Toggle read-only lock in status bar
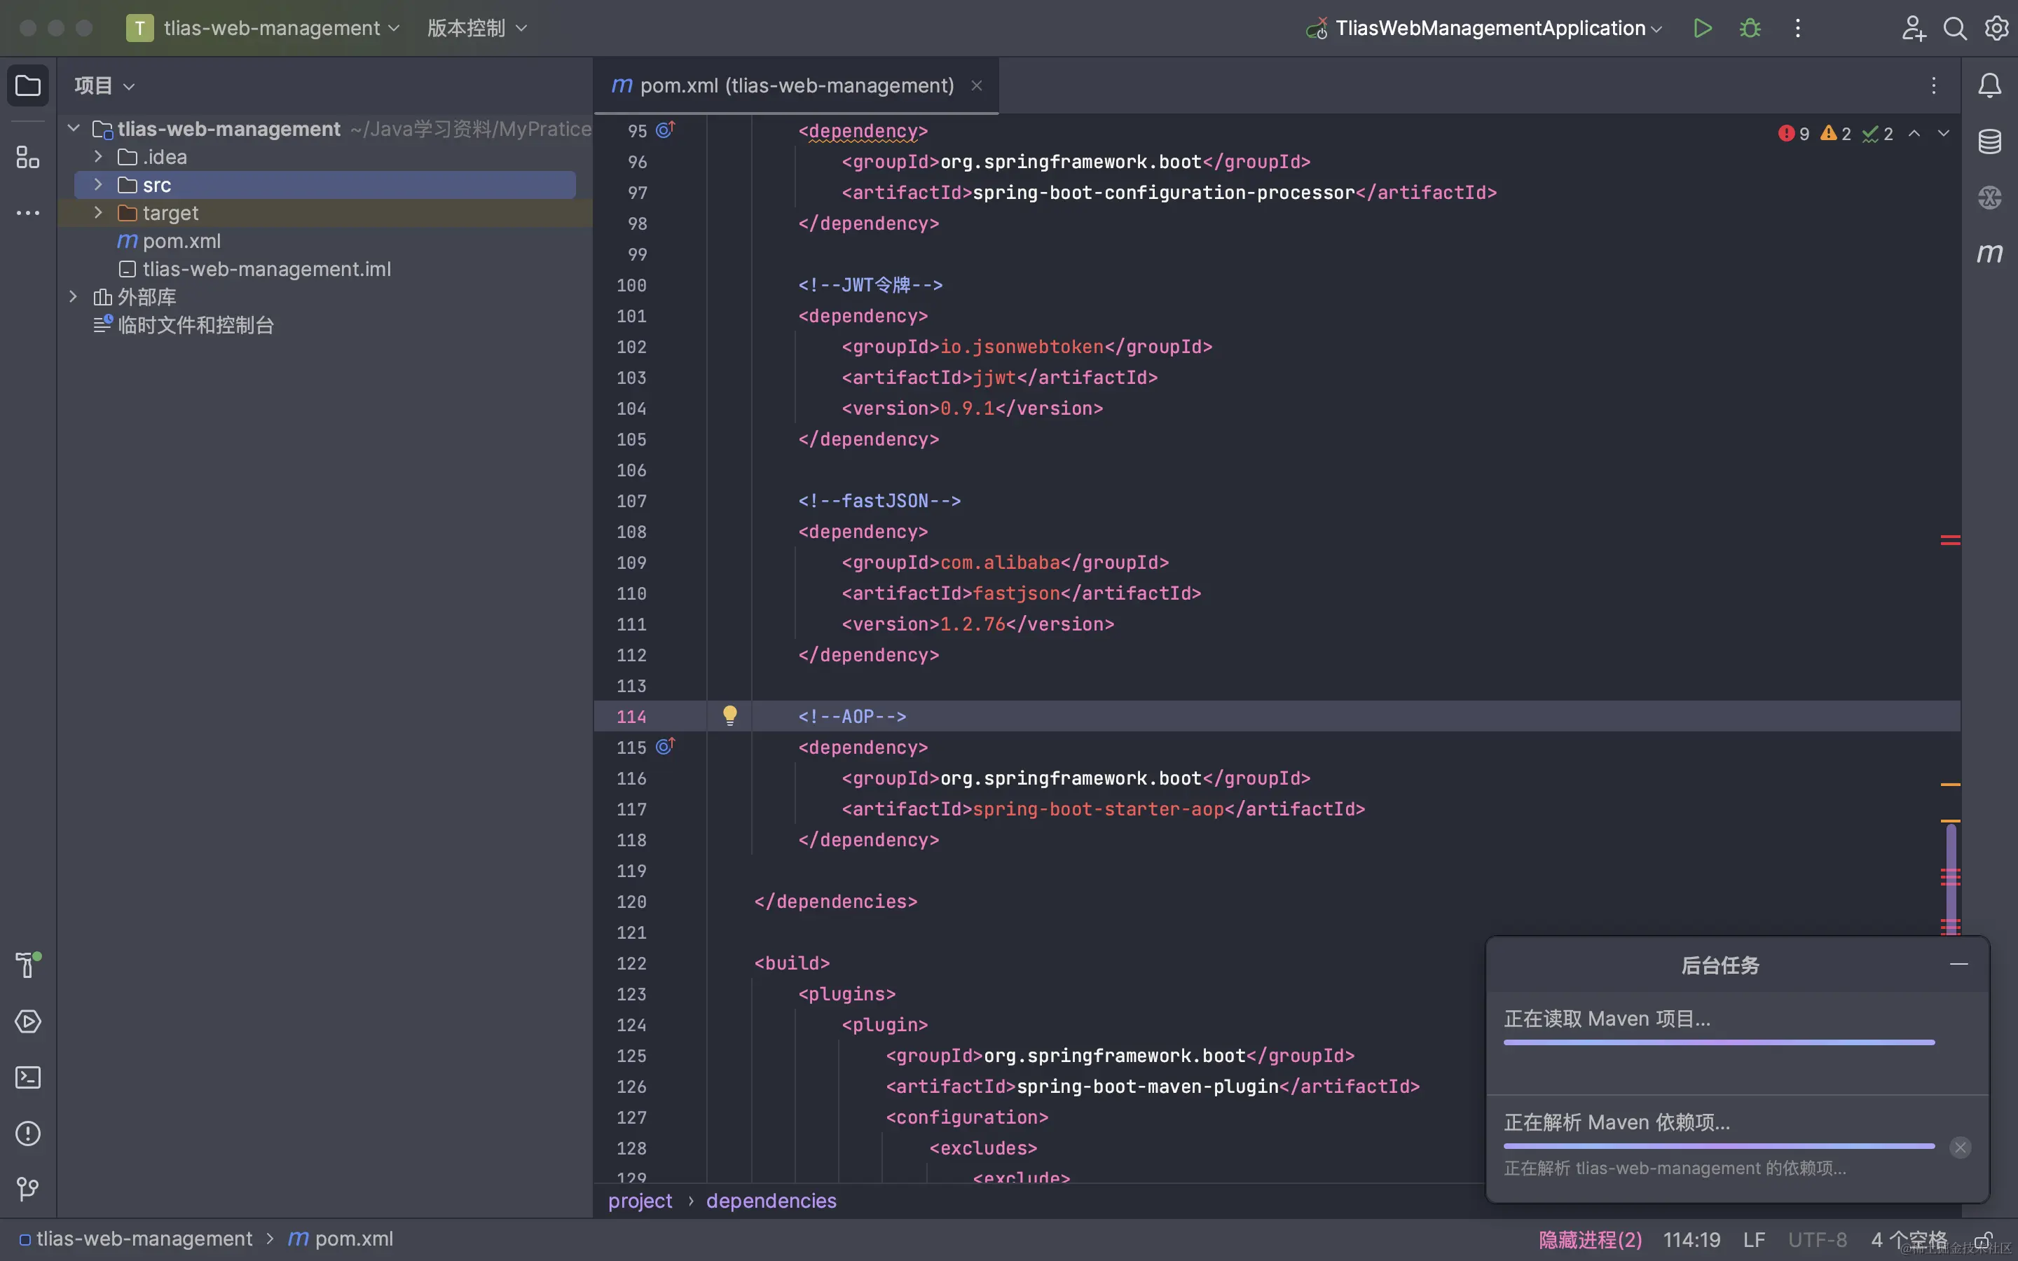 click(1983, 1240)
